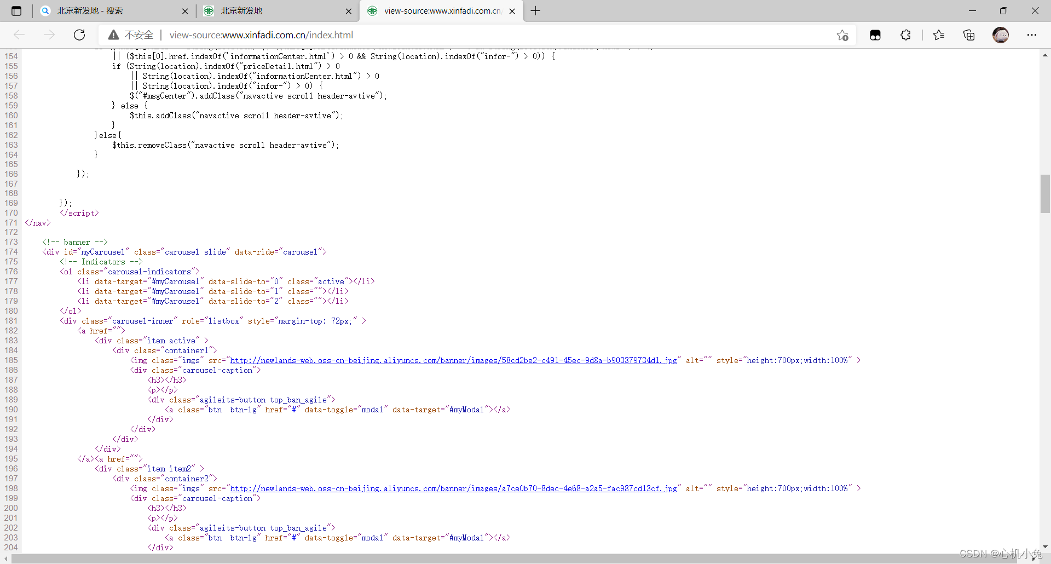The height and width of the screenshot is (564, 1051).
Task: Click the 不安全 security warning indicator
Action: (131, 35)
